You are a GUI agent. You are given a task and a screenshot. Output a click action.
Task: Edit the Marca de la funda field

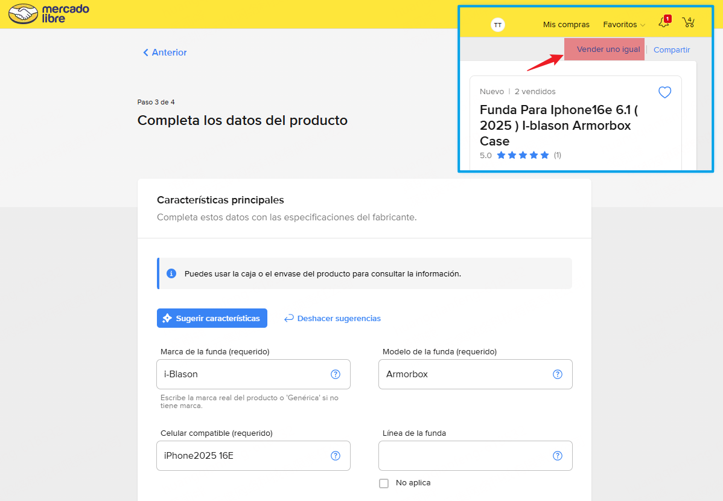point(253,374)
